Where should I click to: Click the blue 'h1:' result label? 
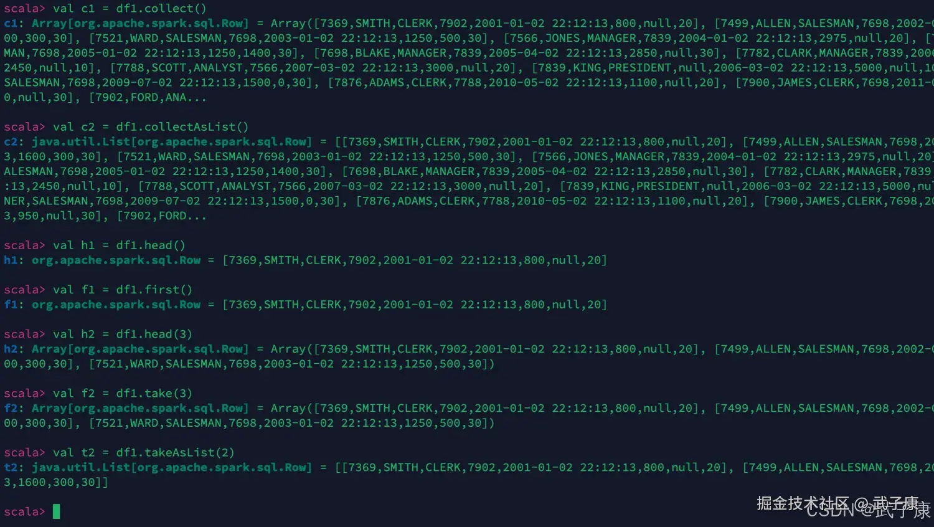click(x=14, y=260)
